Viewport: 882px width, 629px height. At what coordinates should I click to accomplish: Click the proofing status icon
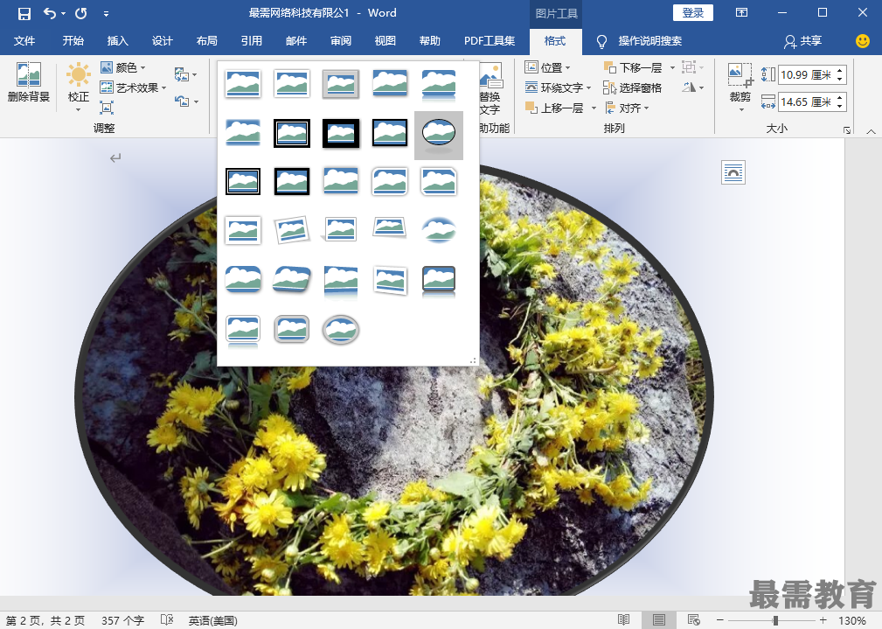pos(166,620)
